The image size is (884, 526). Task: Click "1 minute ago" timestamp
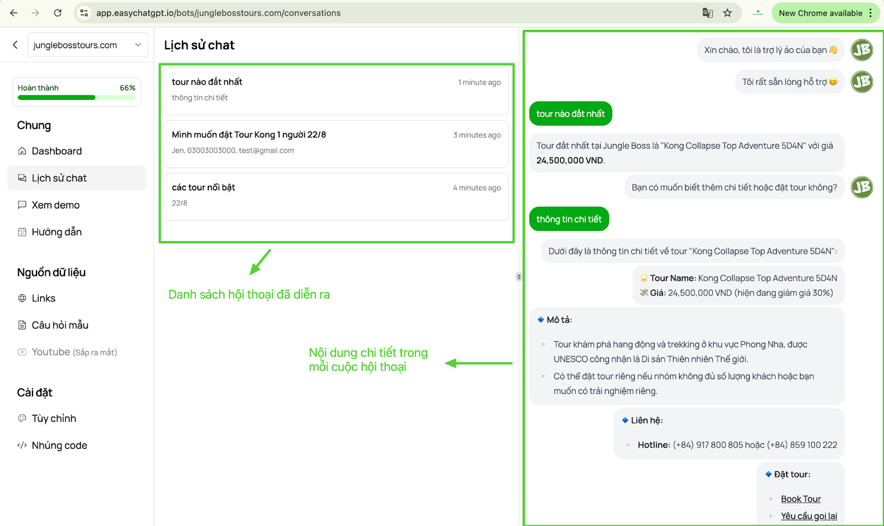[480, 82]
